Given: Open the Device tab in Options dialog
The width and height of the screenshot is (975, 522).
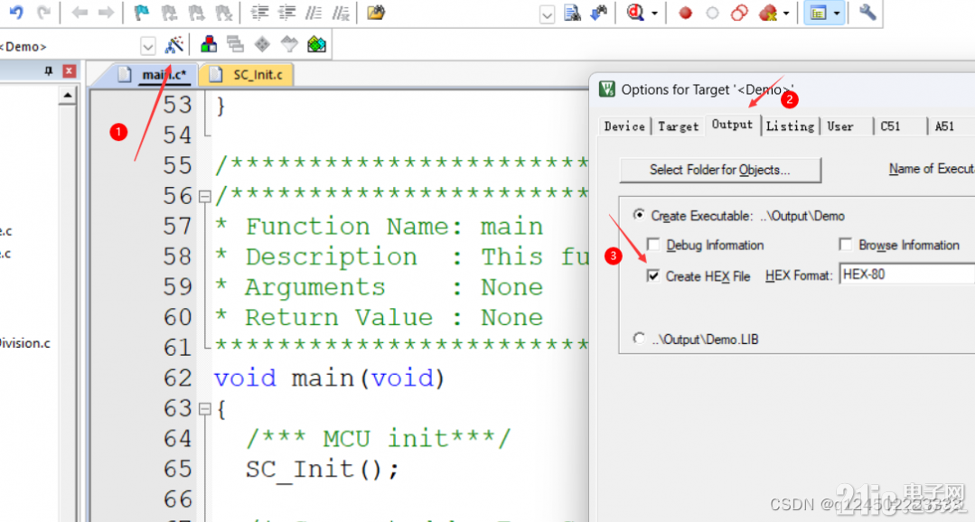Looking at the screenshot, I should coord(624,126).
